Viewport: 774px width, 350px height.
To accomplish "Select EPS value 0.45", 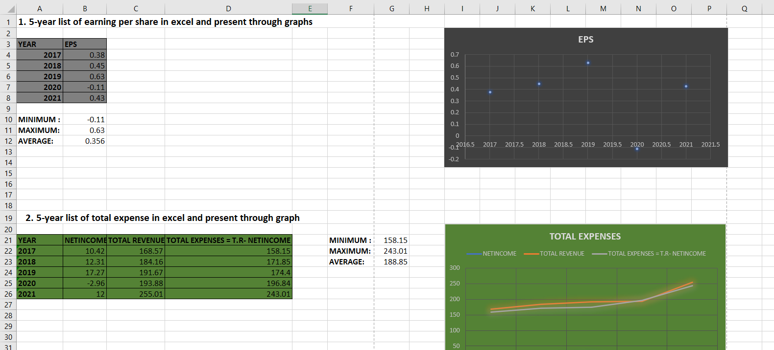I will [x=85, y=66].
